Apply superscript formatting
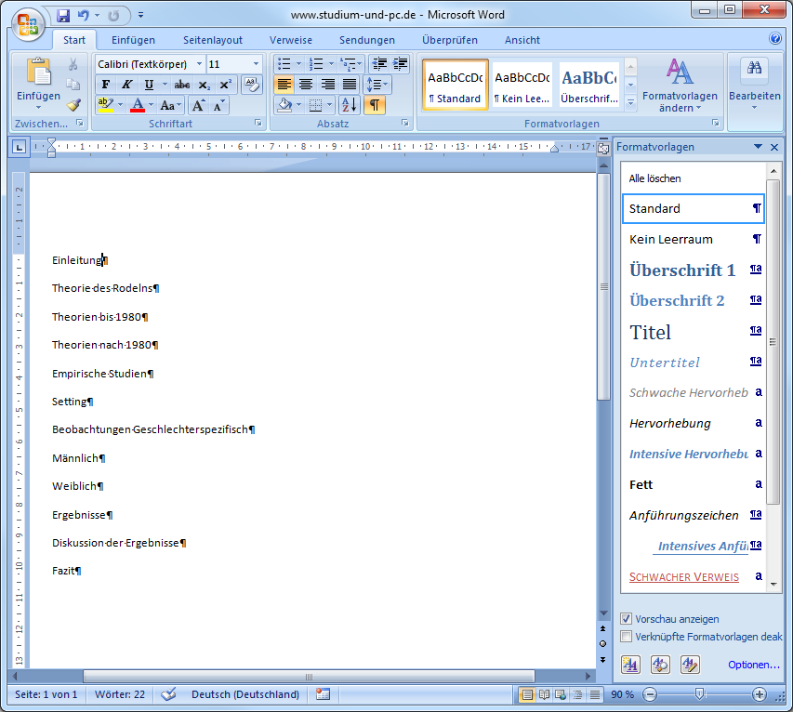This screenshot has height=712, width=793. tap(226, 85)
